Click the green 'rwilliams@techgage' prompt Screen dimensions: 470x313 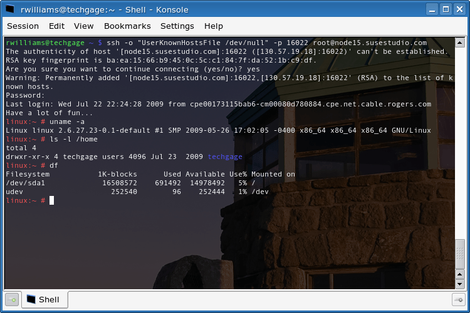45,43
